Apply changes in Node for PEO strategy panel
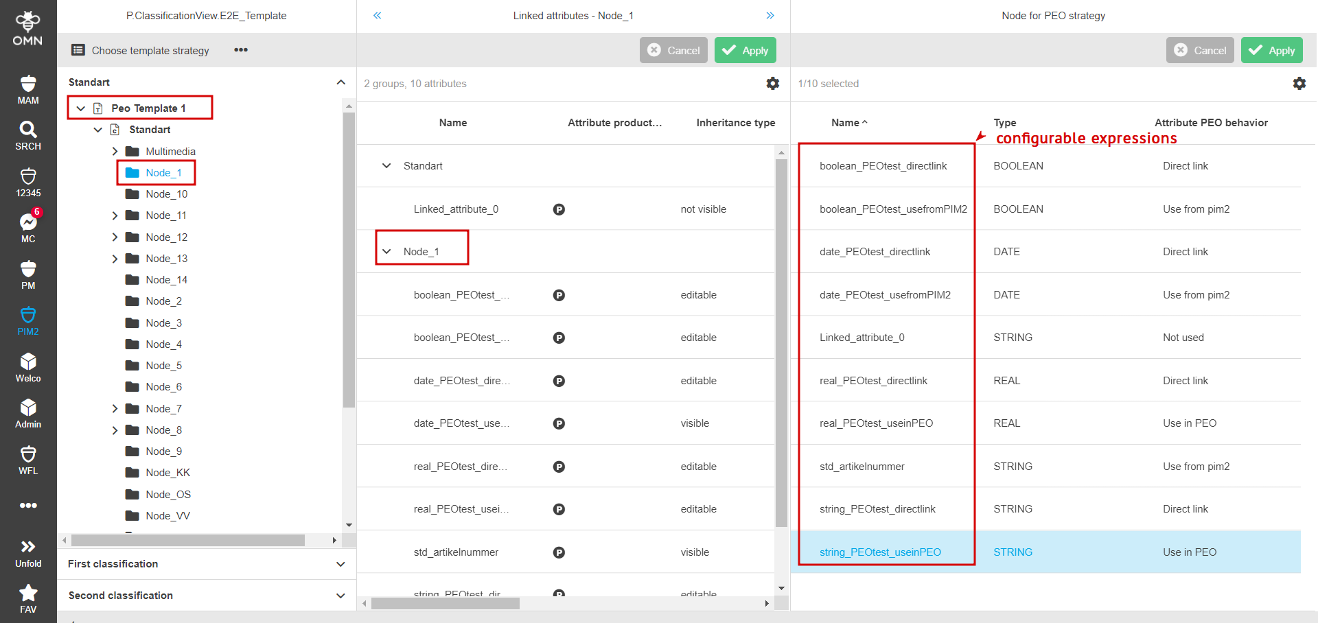Image resolution: width=1318 pixels, height=623 pixels. pos(1271,50)
